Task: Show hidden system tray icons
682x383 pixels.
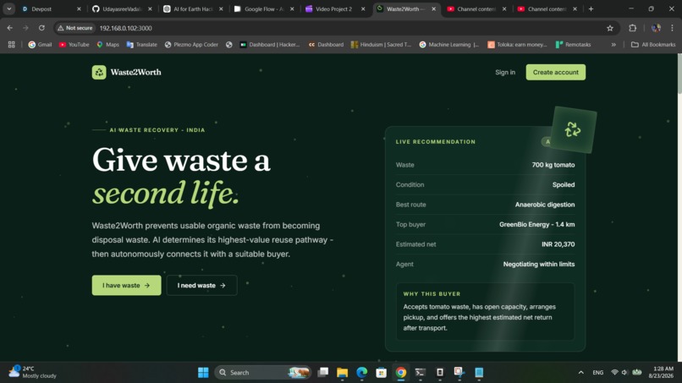Action: [580, 373]
